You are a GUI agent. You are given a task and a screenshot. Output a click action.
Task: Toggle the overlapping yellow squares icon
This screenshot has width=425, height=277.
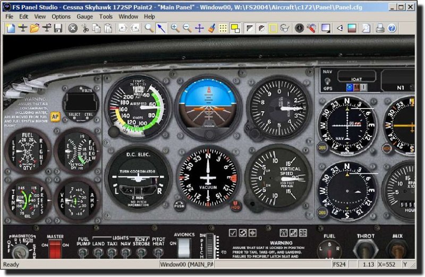(x=235, y=28)
